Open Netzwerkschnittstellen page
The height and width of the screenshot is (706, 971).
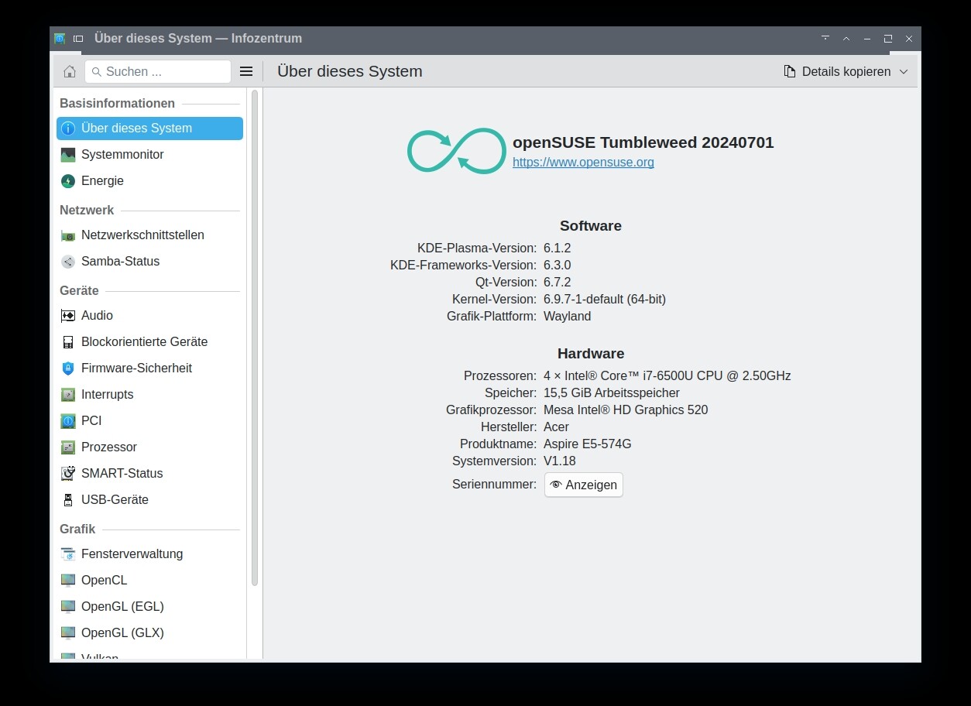[x=149, y=235]
